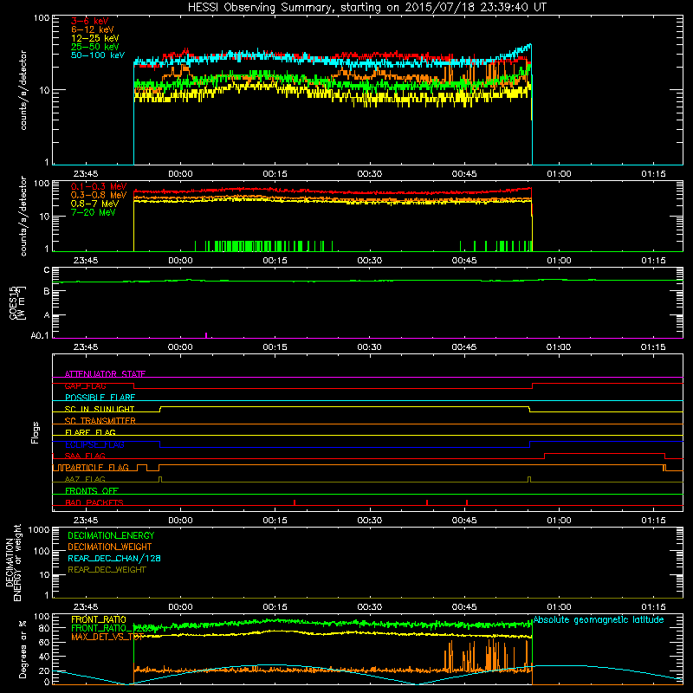Screen dimensions: 693x693
Task: Select the BAD_PACKETS flag label
Action: coord(94,502)
